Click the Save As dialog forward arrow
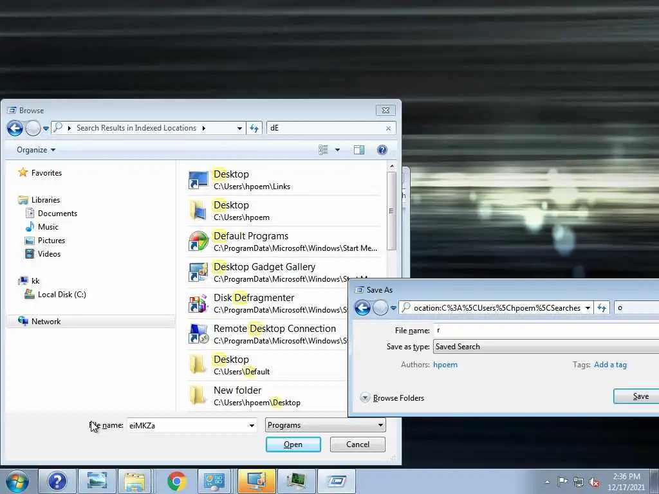Image resolution: width=659 pixels, height=494 pixels. tap(380, 308)
